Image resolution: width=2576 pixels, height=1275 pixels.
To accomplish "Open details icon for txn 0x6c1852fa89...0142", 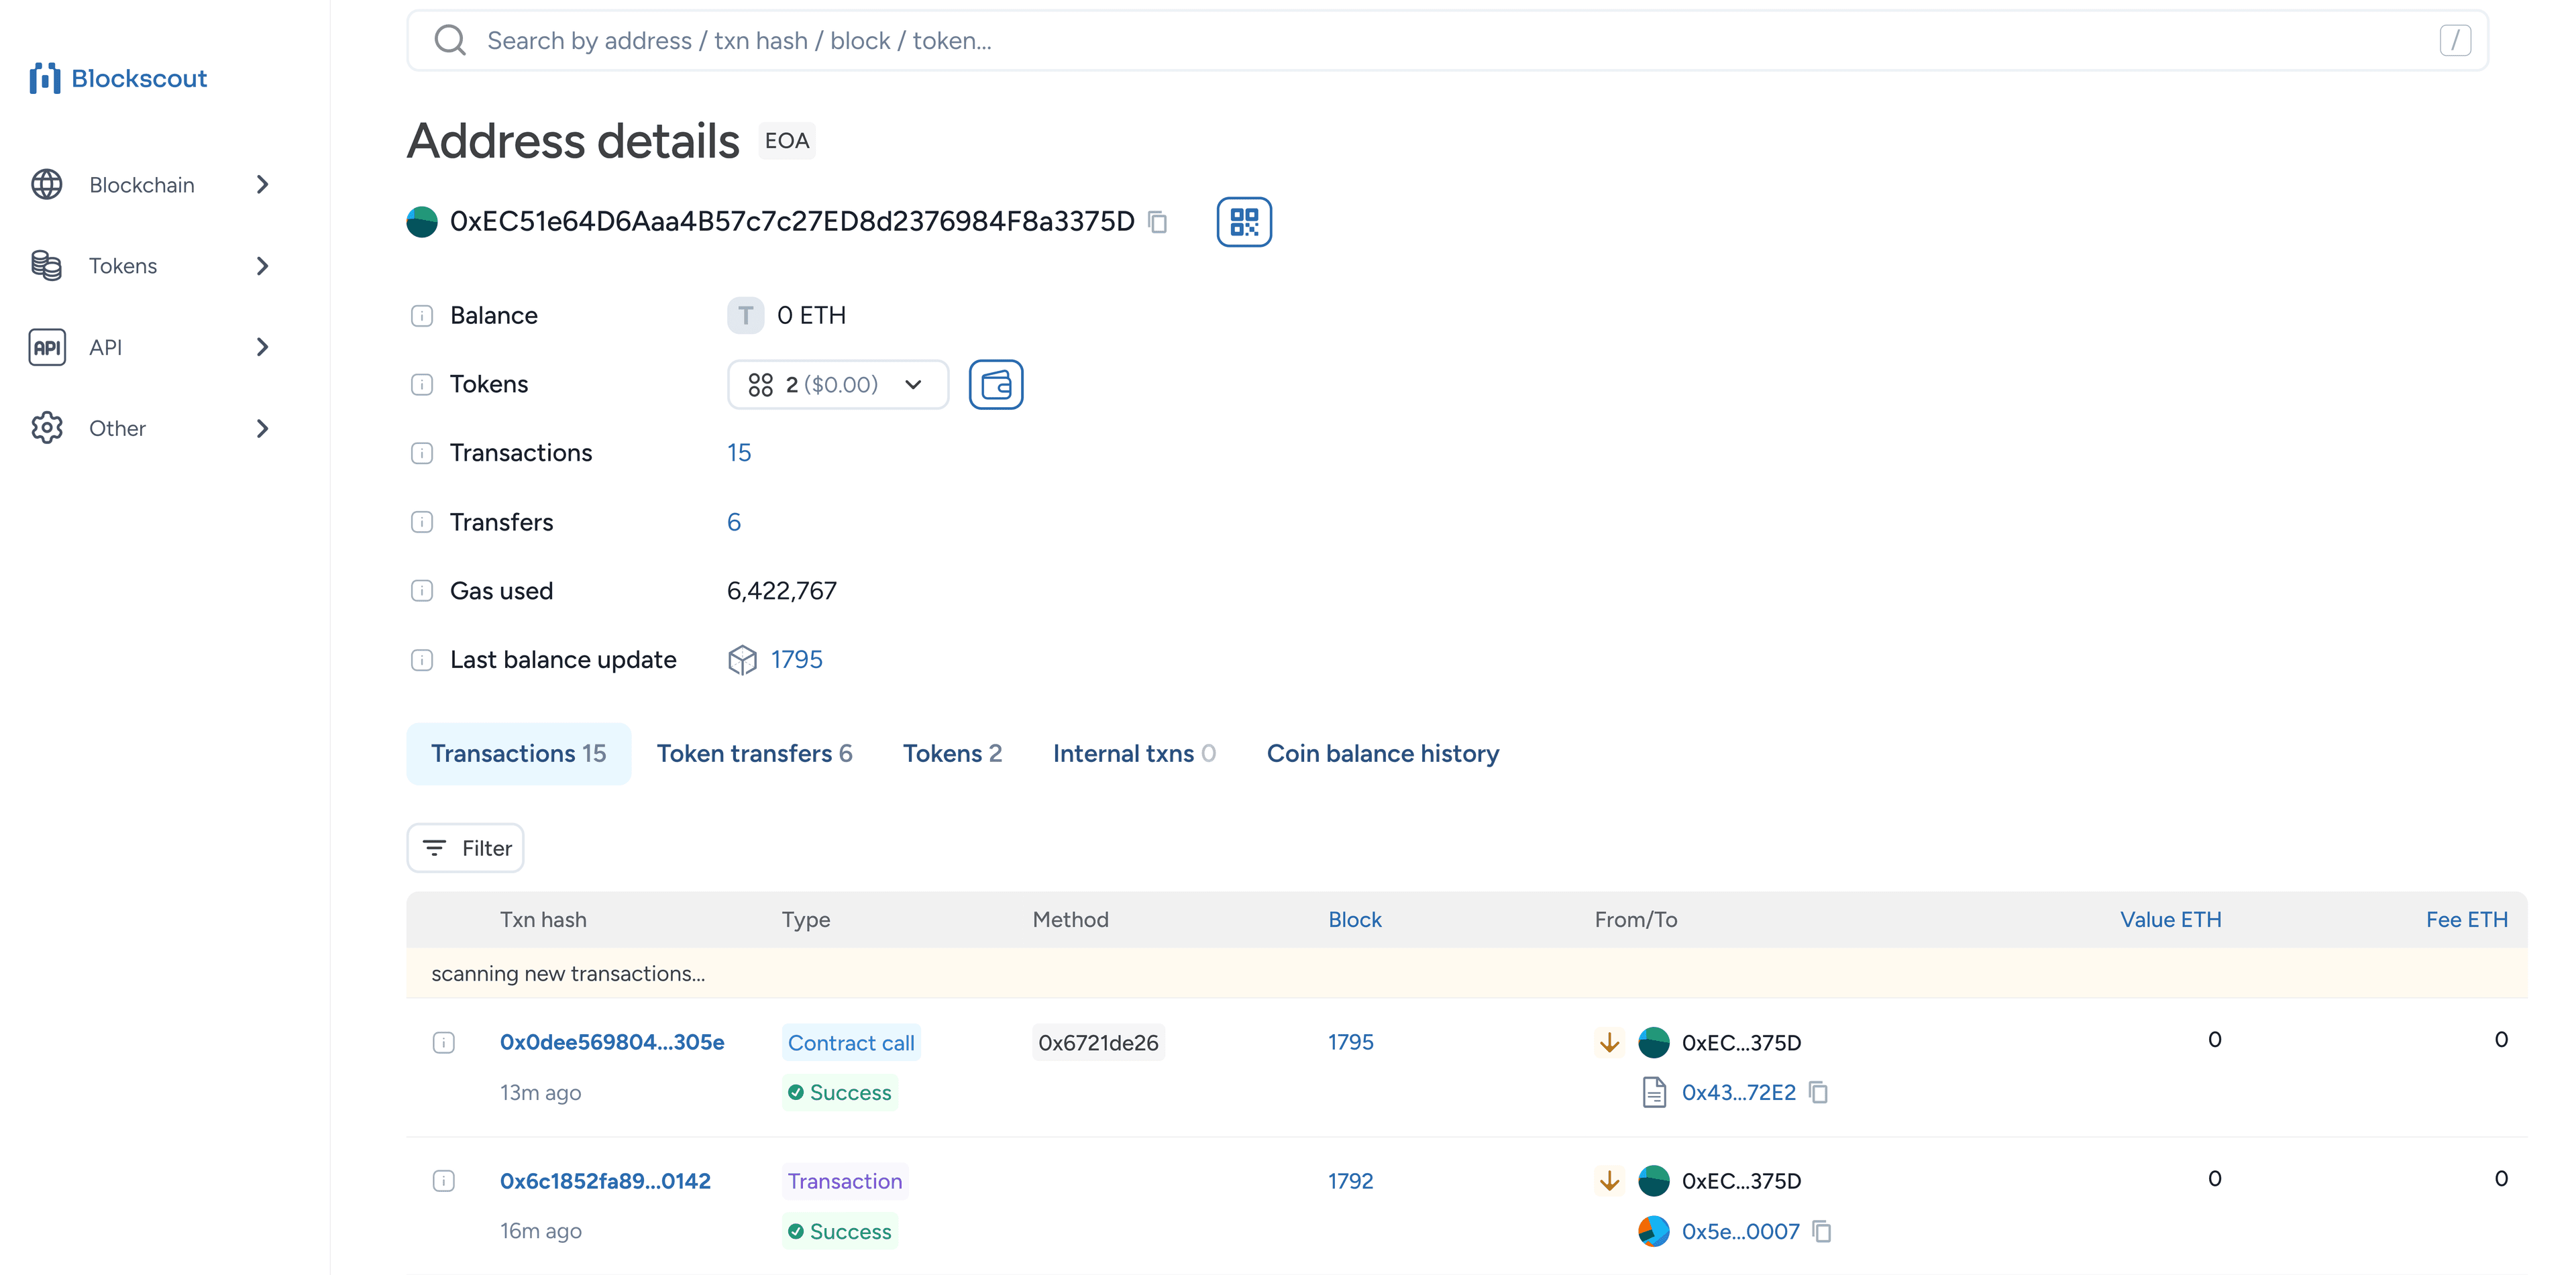I will [444, 1181].
